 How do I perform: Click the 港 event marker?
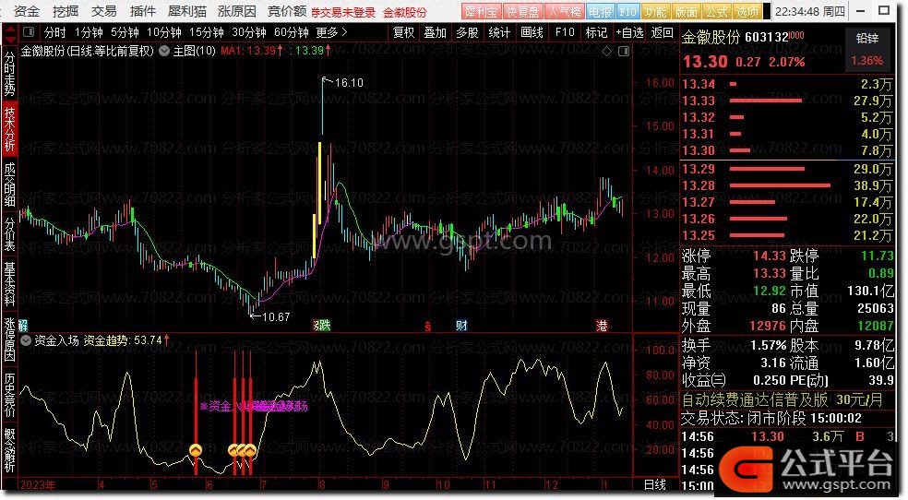(602, 326)
